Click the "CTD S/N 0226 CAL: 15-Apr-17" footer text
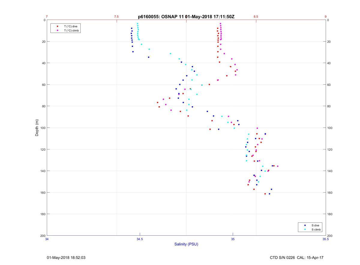The image size is (360, 265). 297,258
